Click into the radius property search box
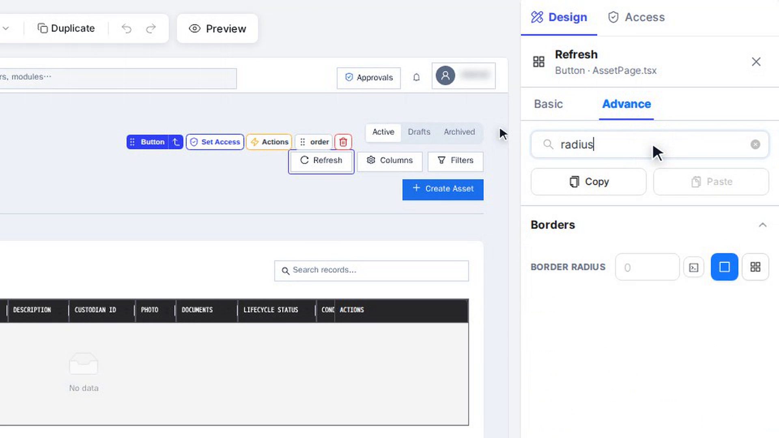Screen dimensions: 779x438 (x=649, y=144)
